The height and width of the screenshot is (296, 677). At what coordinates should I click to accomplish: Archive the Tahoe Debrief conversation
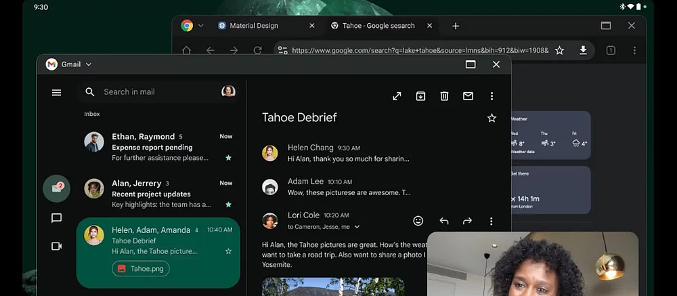420,96
